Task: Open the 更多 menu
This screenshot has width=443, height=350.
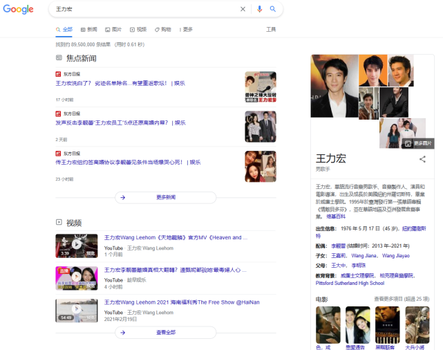Action: [x=186, y=30]
